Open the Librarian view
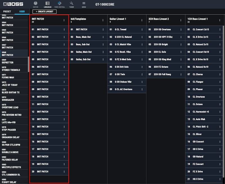 (x=48, y=4)
